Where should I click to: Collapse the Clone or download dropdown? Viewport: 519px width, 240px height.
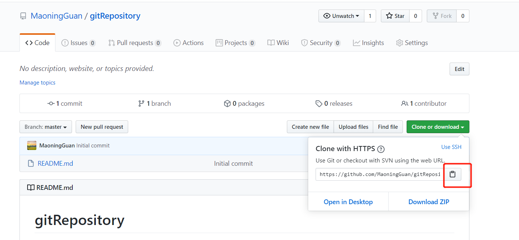[438, 127]
